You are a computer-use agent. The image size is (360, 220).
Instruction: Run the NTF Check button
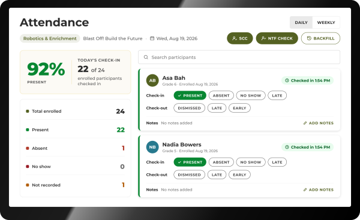(x=277, y=38)
